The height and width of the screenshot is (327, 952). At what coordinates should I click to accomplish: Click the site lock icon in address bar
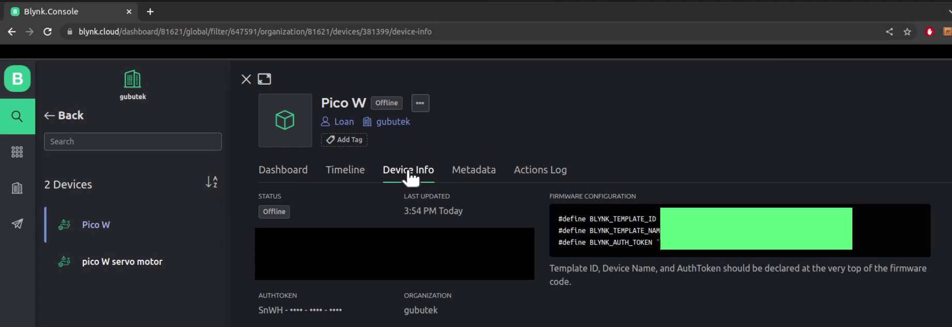click(x=70, y=32)
